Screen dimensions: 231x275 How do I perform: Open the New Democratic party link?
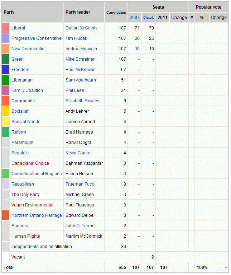[x=28, y=49]
